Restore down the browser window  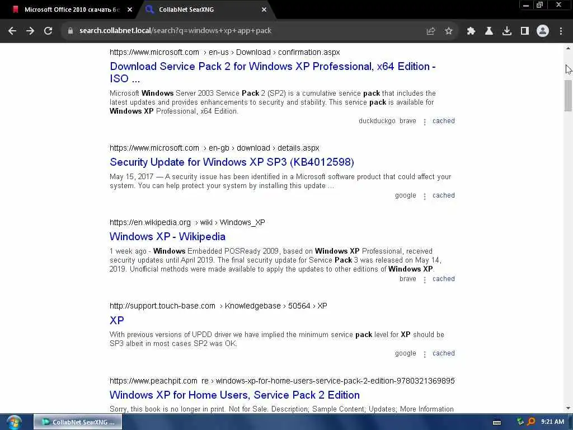[x=539, y=5]
